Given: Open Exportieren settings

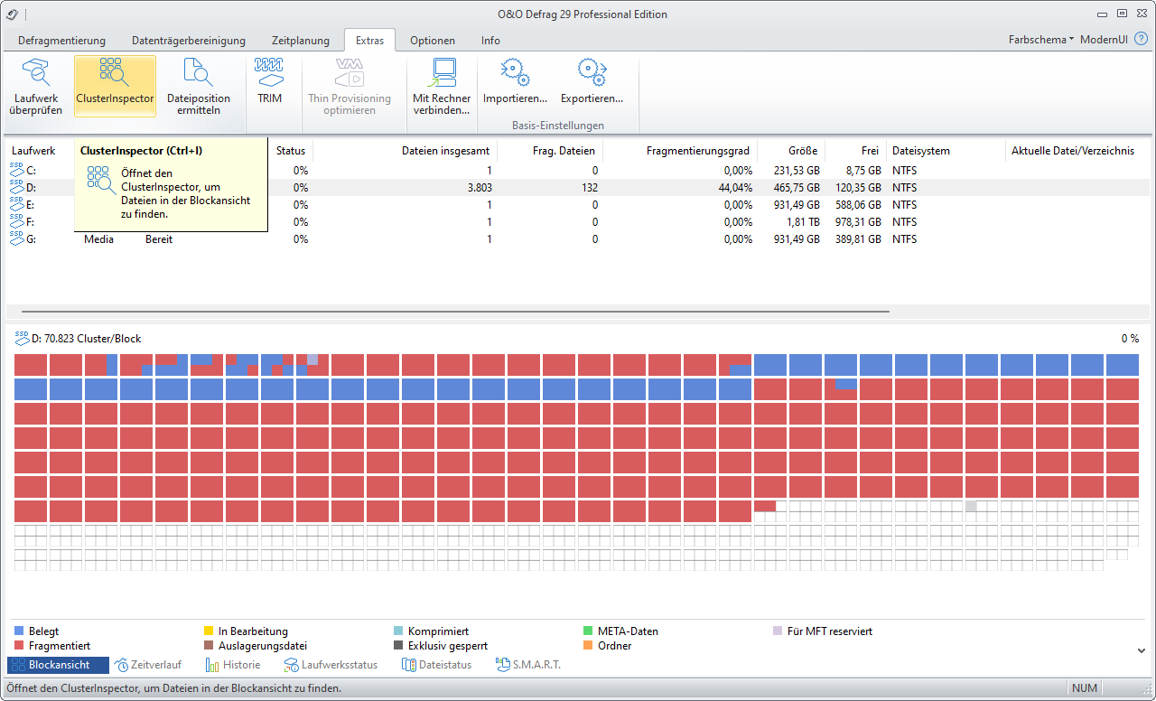Looking at the screenshot, I should tap(592, 81).
